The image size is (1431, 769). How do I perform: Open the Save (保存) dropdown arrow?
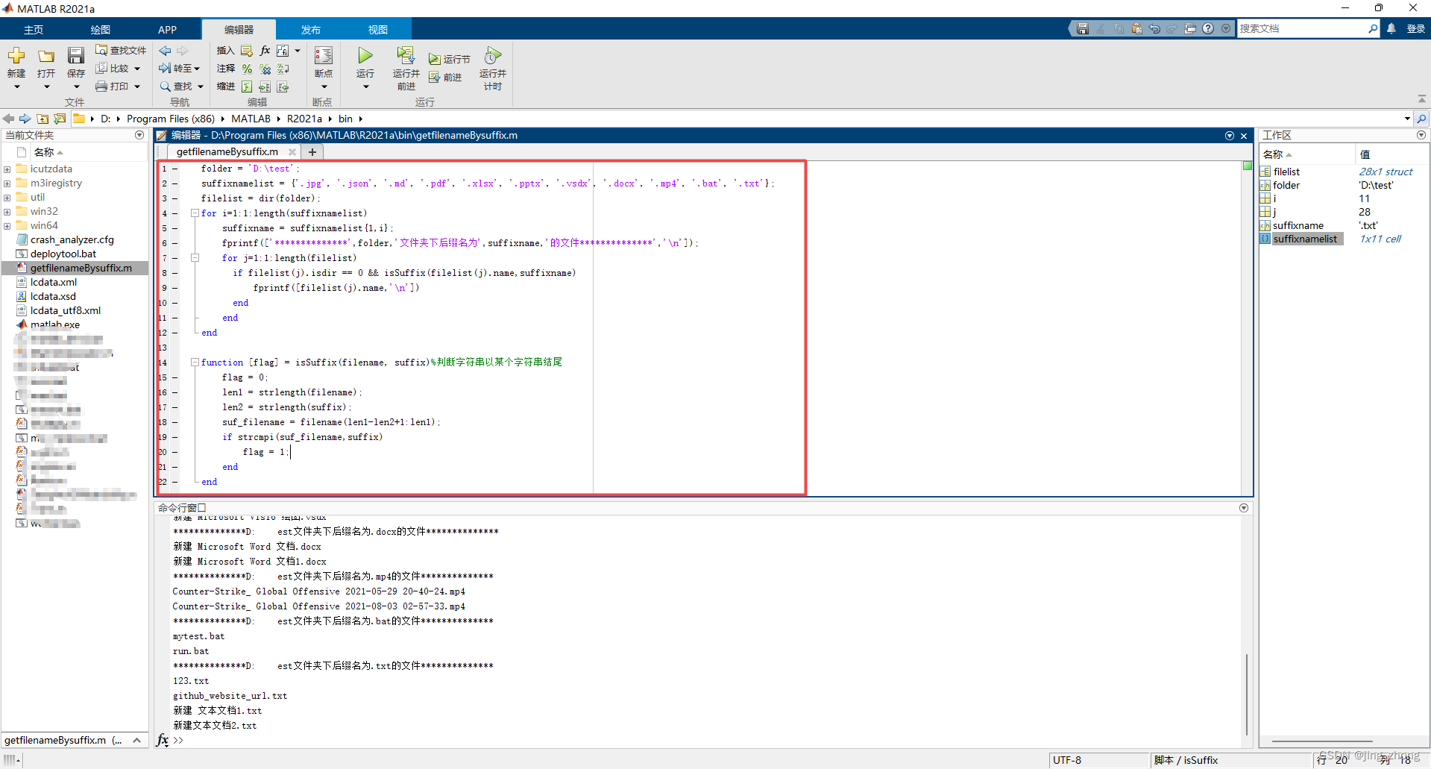[x=76, y=87]
